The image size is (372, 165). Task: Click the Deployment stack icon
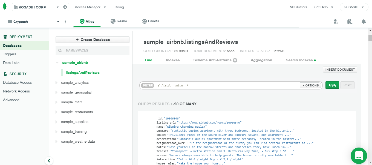5,37
